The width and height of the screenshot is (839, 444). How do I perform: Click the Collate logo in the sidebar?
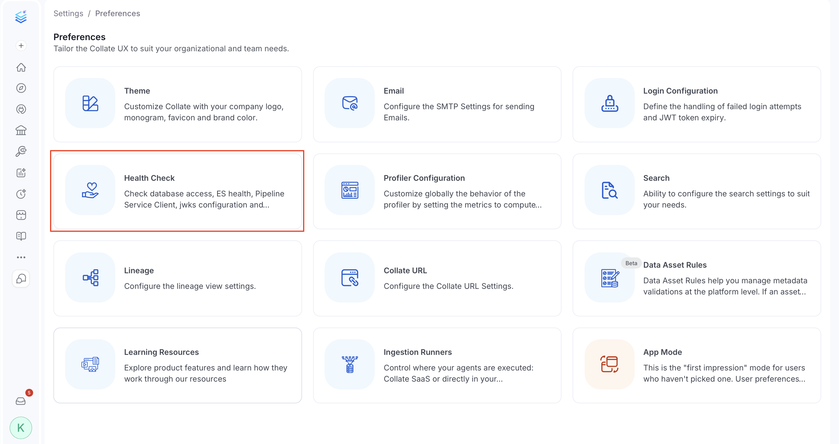click(21, 17)
